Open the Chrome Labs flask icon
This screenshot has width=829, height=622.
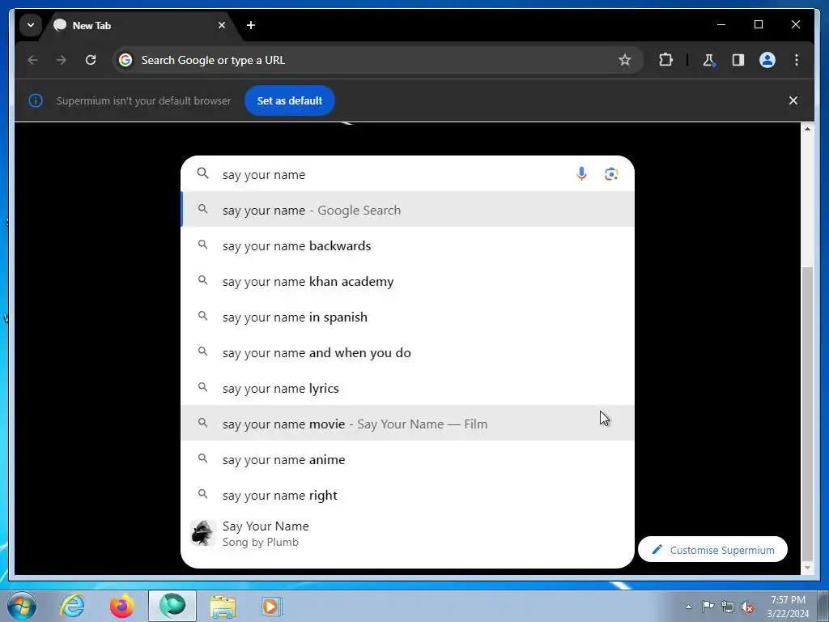coord(708,60)
